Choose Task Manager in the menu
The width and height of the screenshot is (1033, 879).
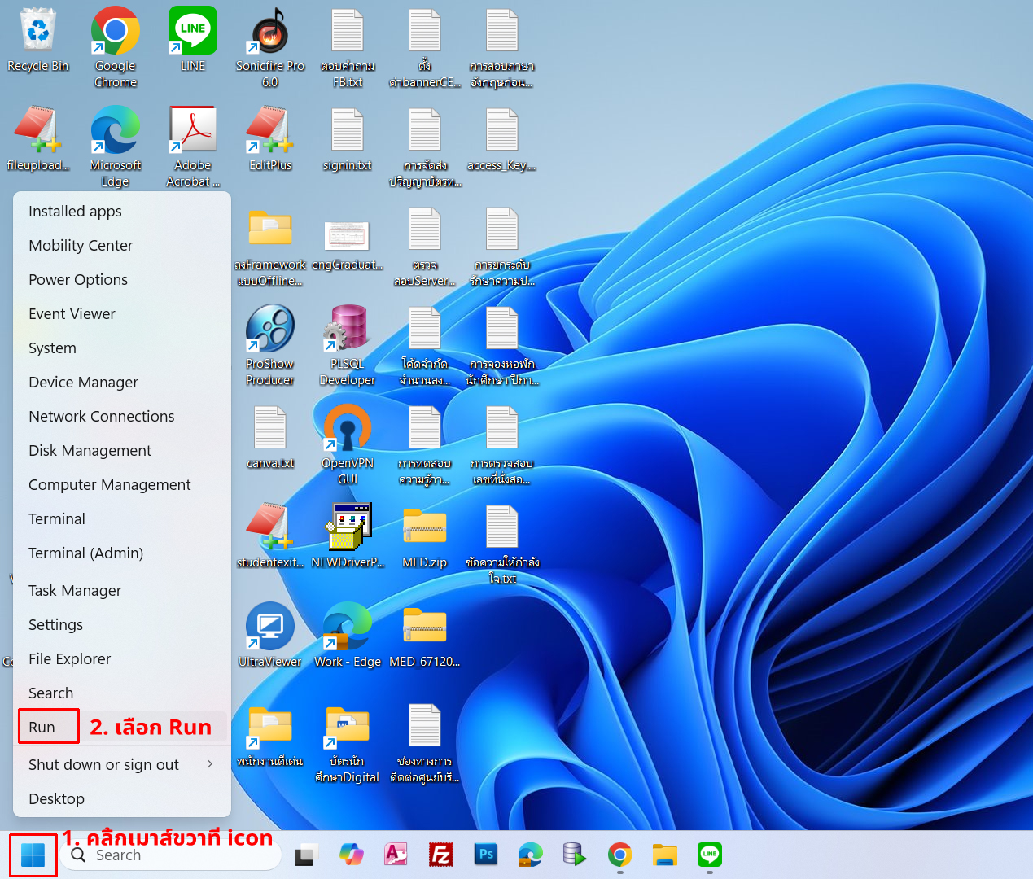coord(75,591)
